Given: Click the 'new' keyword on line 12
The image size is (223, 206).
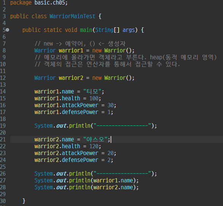Looking at the screenshot, I should click(x=97, y=78).
